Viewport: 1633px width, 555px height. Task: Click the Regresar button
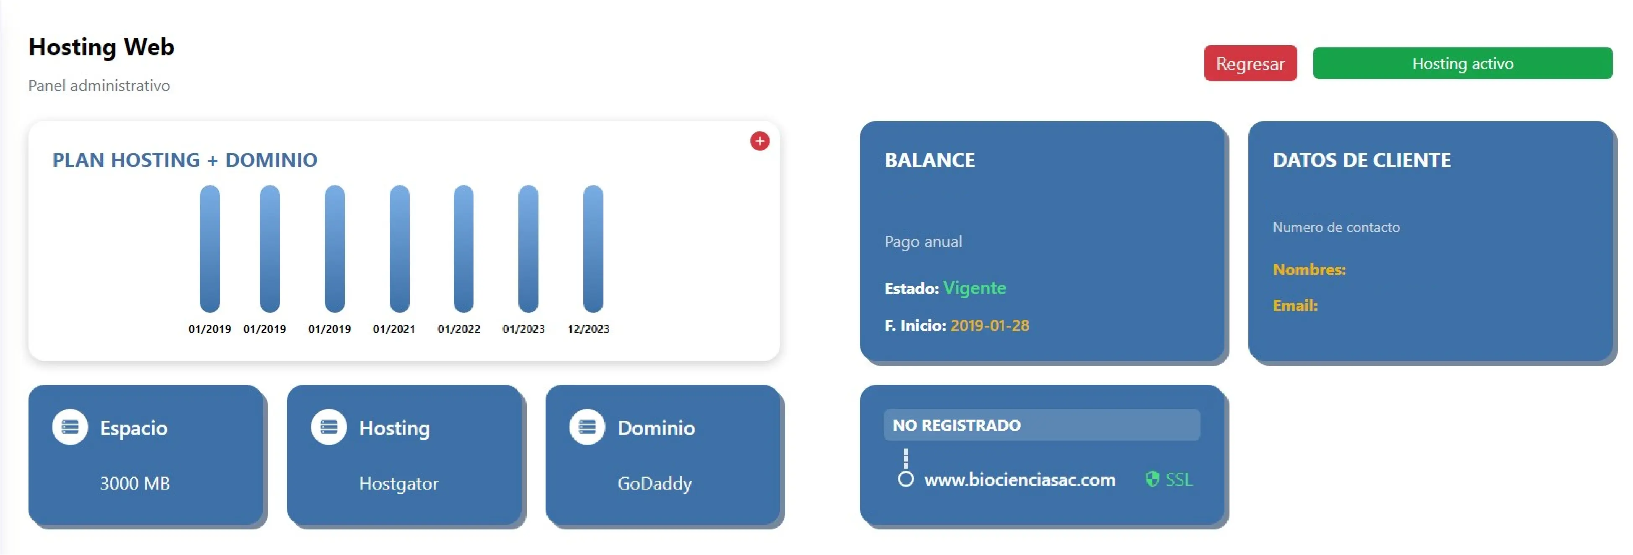[1250, 63]
